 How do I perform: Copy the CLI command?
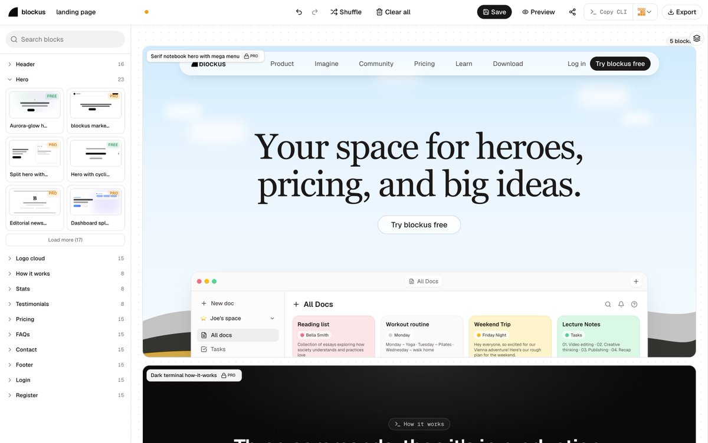(x=608, y=12)
